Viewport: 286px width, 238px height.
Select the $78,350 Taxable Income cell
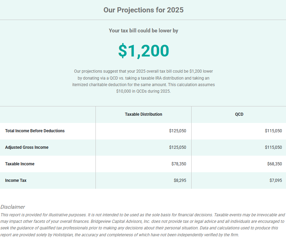click(178, 164)
